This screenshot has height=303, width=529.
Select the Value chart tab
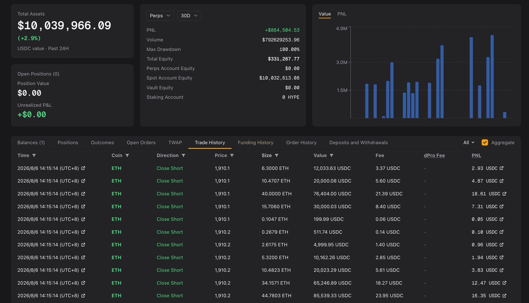click(324, 14)
